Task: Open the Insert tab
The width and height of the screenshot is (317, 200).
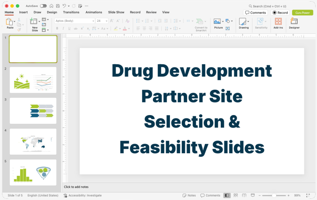Action: (23, 12)
